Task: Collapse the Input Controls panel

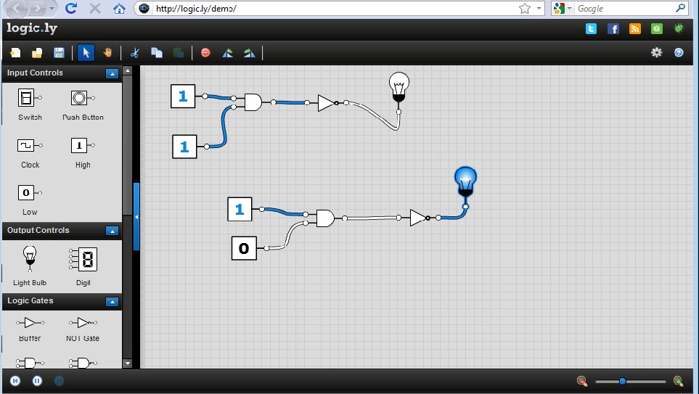Action: click(x=113, y=73)
